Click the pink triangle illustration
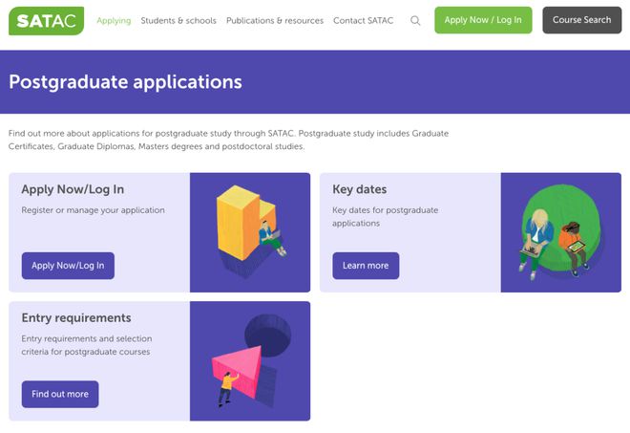The height and width of the screenshot is (433, 630). point(250,361)
